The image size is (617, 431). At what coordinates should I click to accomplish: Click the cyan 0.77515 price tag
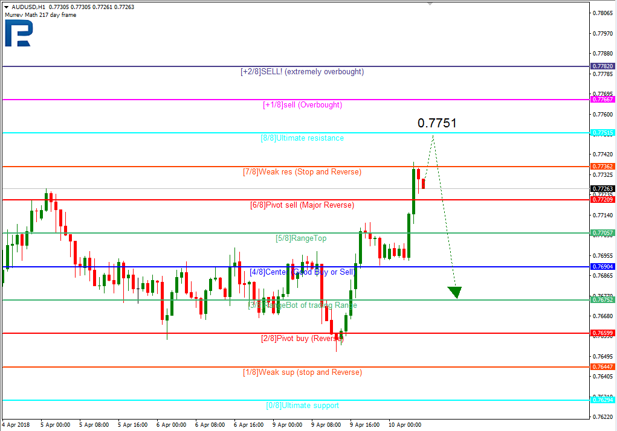pos(602,132)
